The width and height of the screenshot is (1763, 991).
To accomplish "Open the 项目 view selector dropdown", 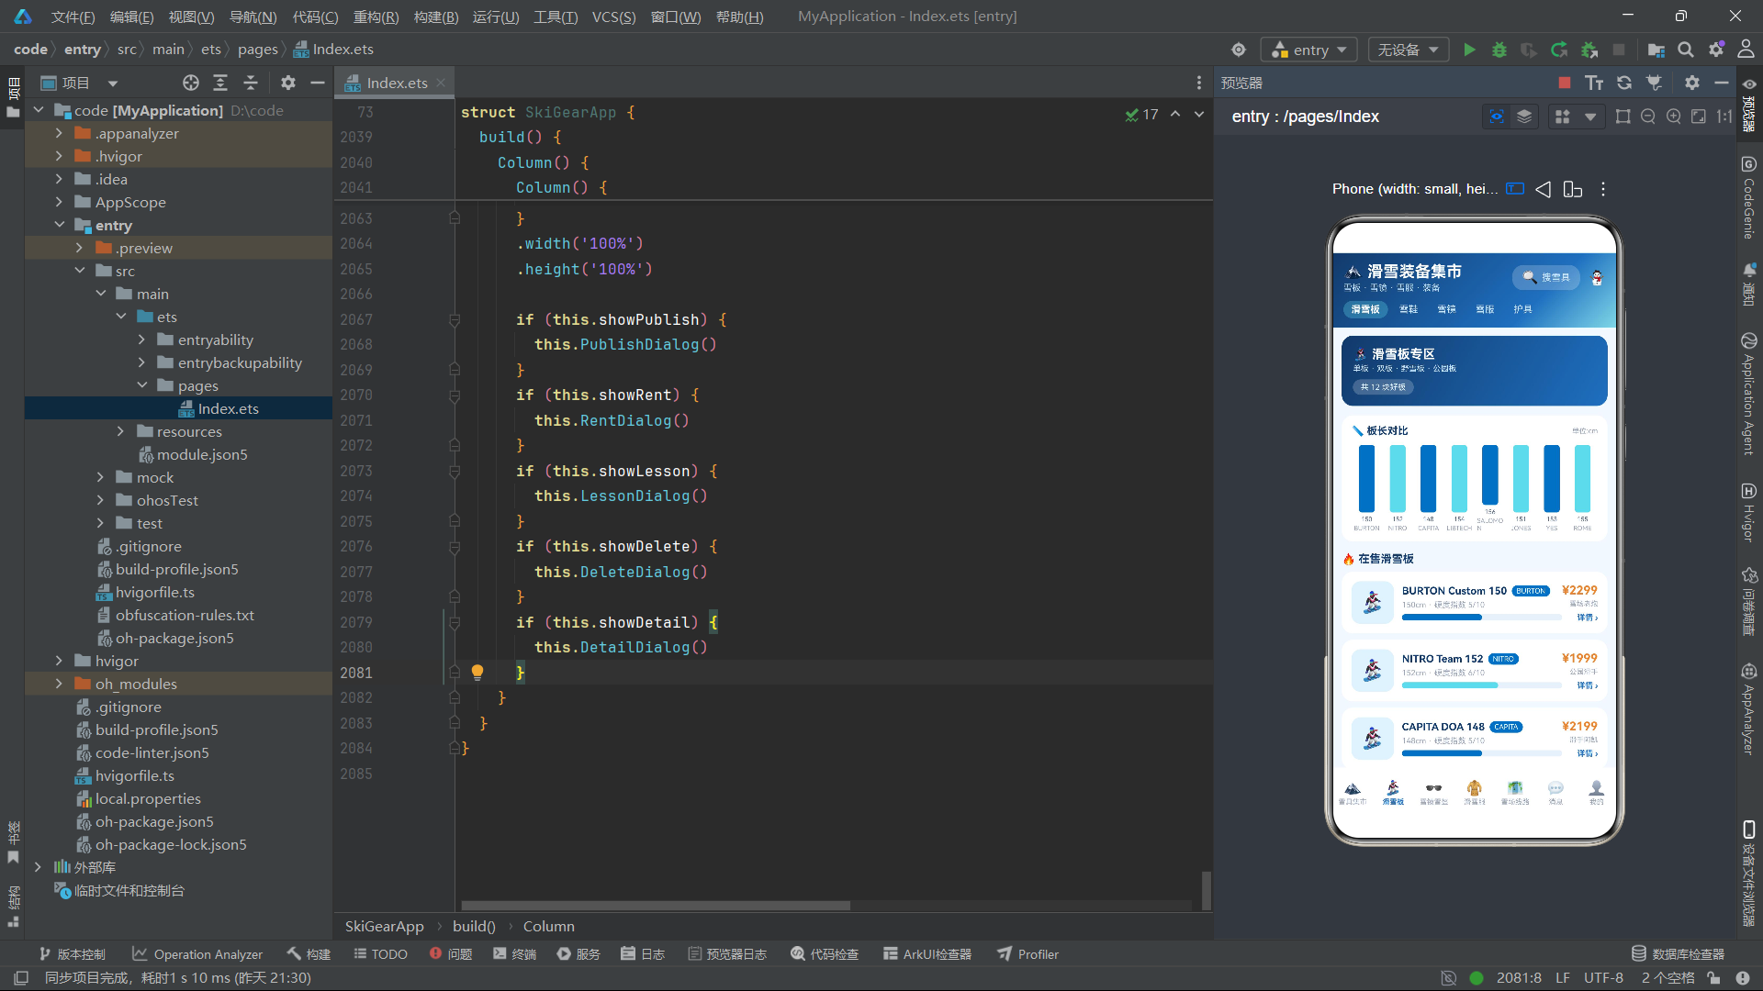I will pos(81,83).
